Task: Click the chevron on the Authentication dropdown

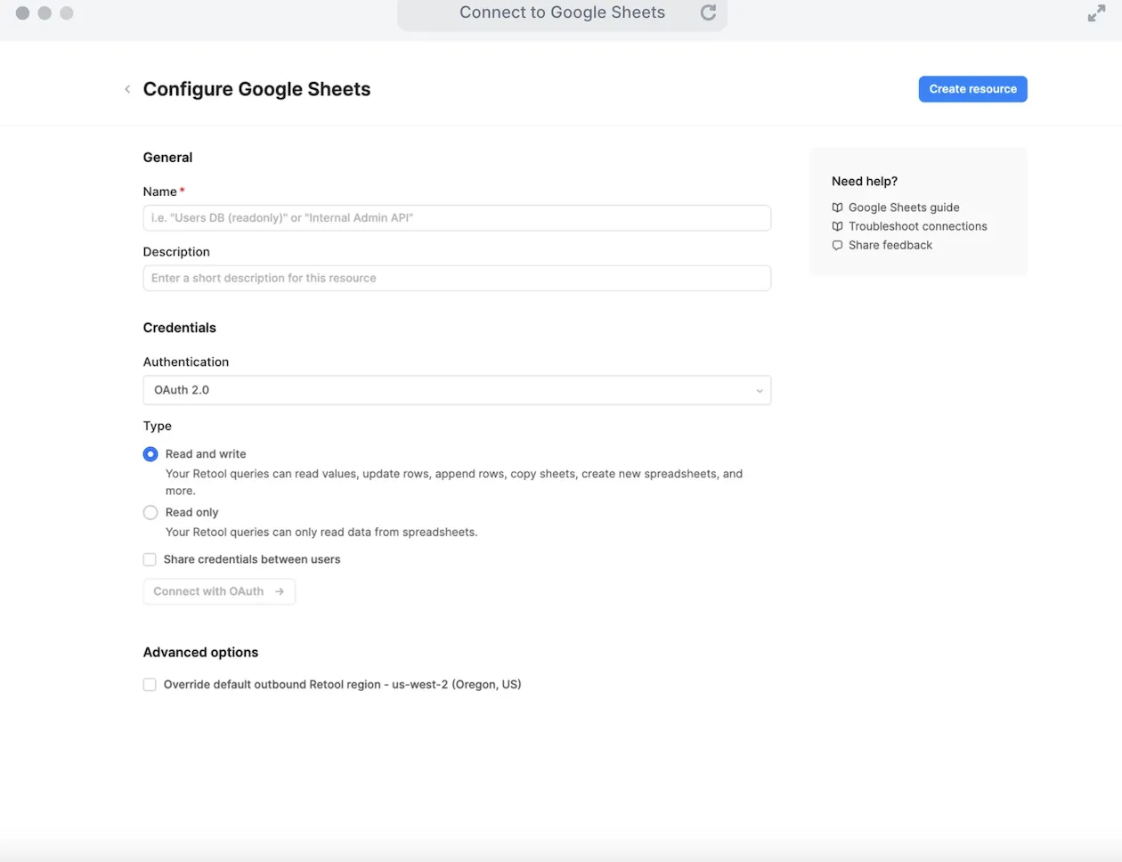Action: pos(759,391)
